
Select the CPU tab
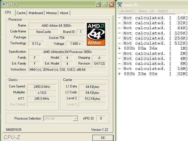8,12
